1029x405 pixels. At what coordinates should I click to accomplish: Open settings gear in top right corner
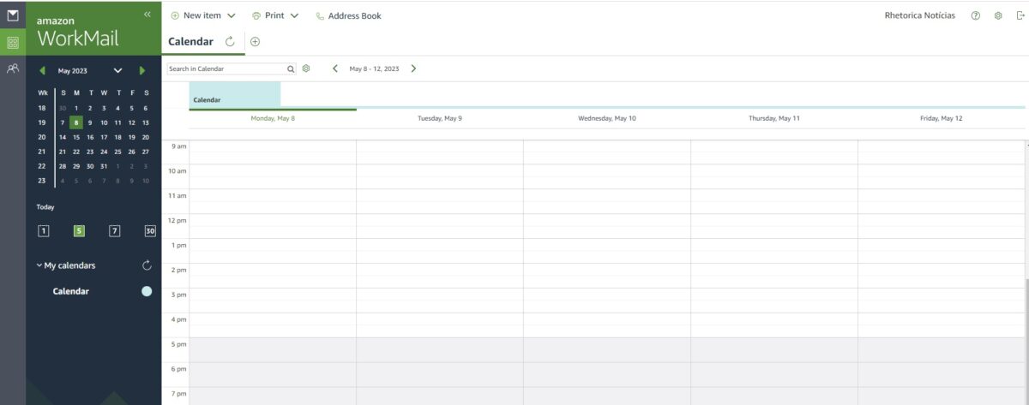tap(998, 15)
